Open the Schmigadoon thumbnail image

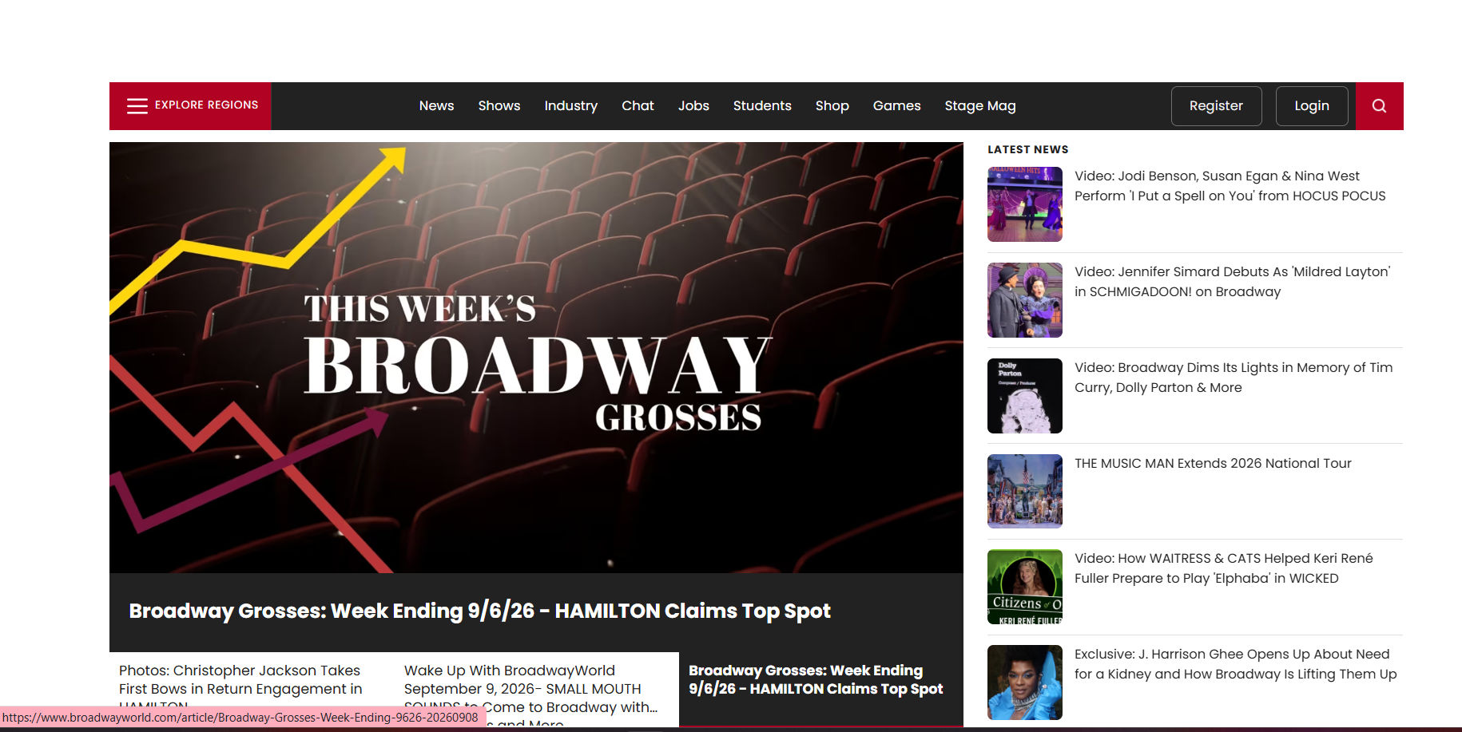1025,300
